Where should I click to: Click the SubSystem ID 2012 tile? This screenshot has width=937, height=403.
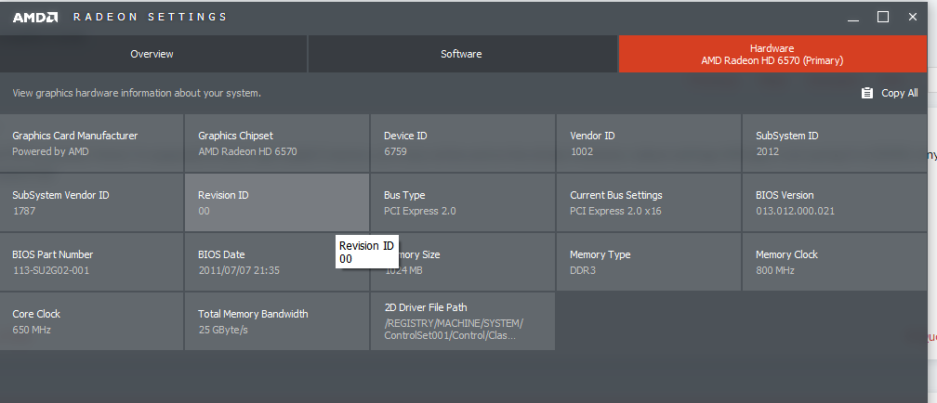[x=834, y=143]
